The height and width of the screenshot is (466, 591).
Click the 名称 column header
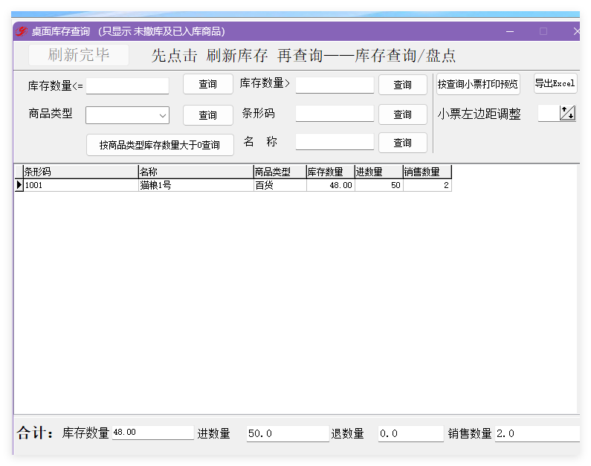[x=196, y=172]
